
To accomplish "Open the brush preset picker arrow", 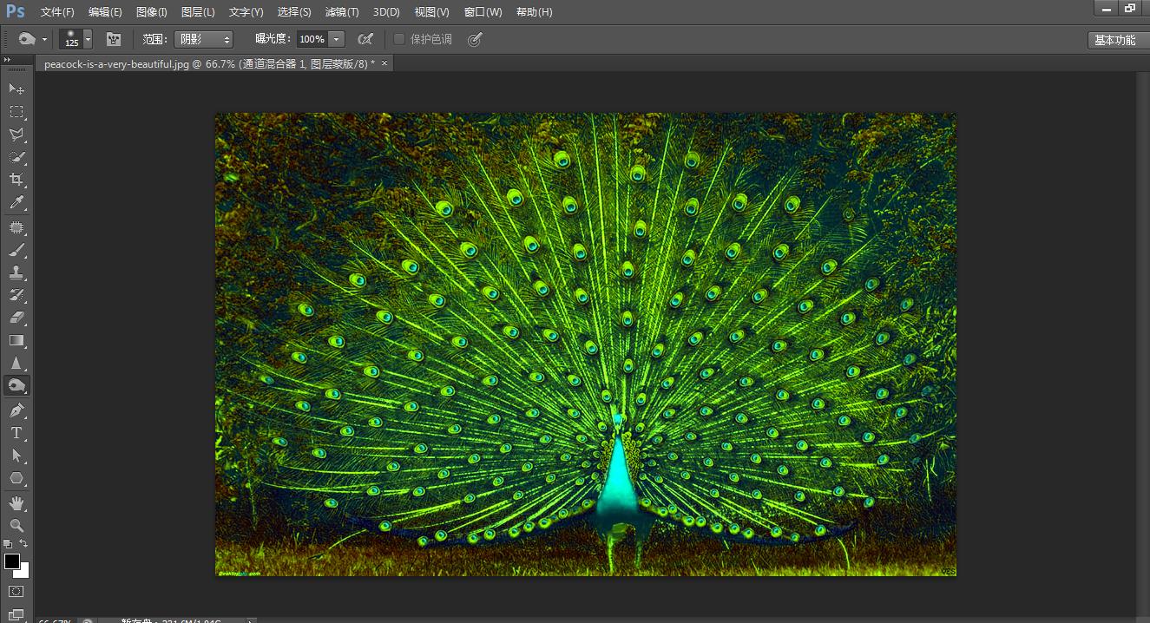I will coord(88,40).
